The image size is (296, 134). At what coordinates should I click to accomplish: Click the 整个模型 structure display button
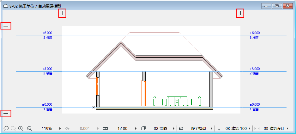click(x=198, y=129)
